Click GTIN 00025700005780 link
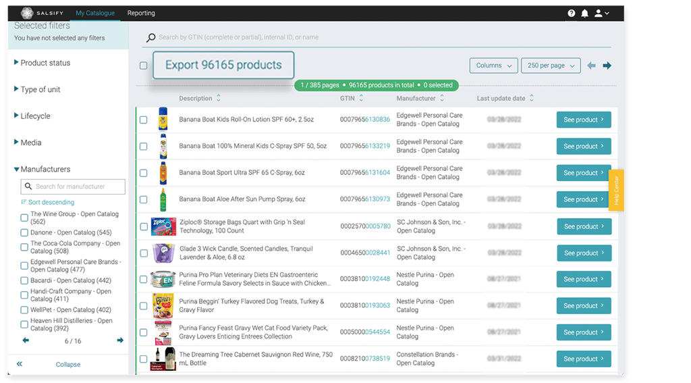Screen dimensions: 691x383 click(x=365, y=226)
